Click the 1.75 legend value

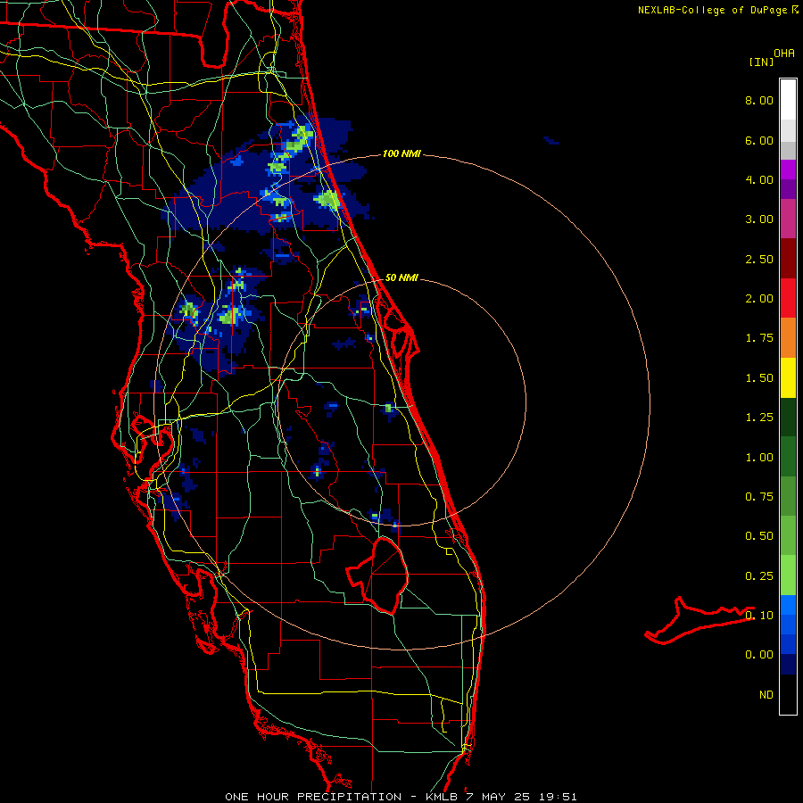coord(759,338)
